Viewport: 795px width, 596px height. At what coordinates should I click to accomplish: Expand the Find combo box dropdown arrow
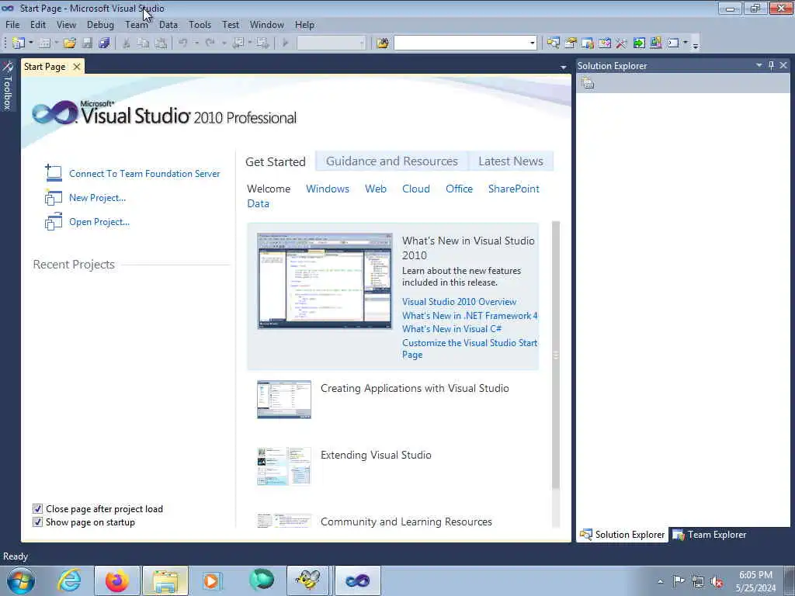tap(532, 43)
